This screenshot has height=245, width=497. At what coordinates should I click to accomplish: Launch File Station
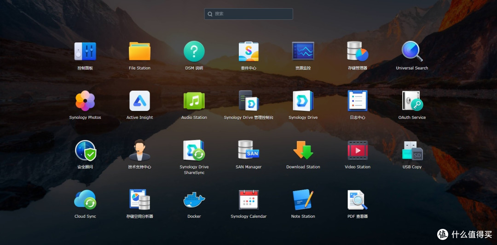point(139,52)
